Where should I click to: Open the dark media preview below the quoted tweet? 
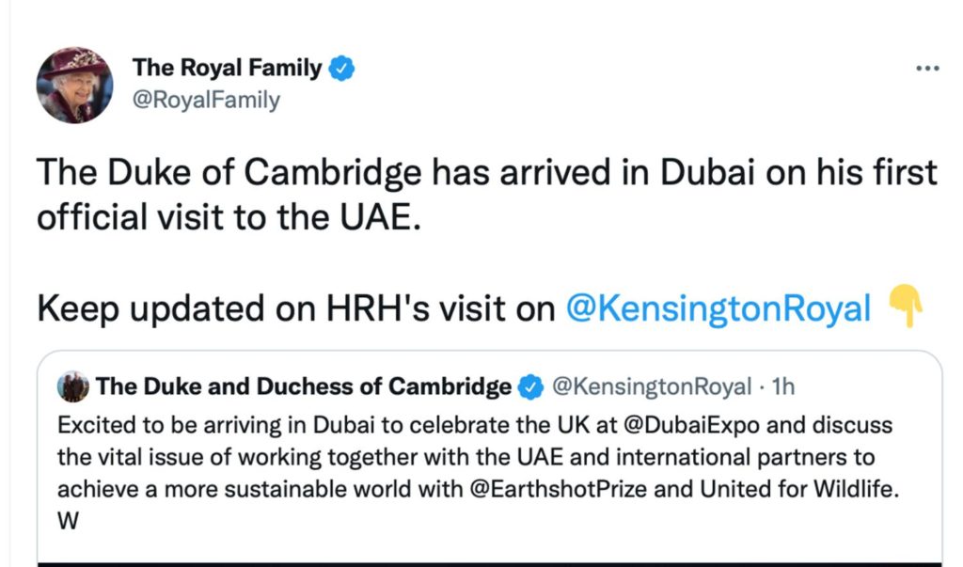tap(489, 562)
